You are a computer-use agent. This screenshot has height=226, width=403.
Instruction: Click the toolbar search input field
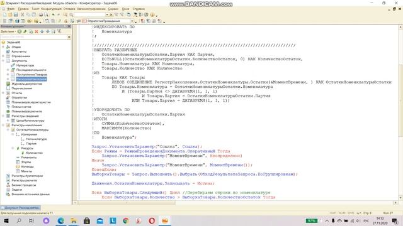pos(90,14)
